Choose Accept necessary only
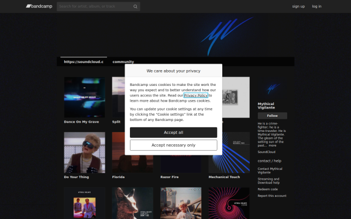The height and width of the screenshot is (219, 351). (x=174, y=145)
